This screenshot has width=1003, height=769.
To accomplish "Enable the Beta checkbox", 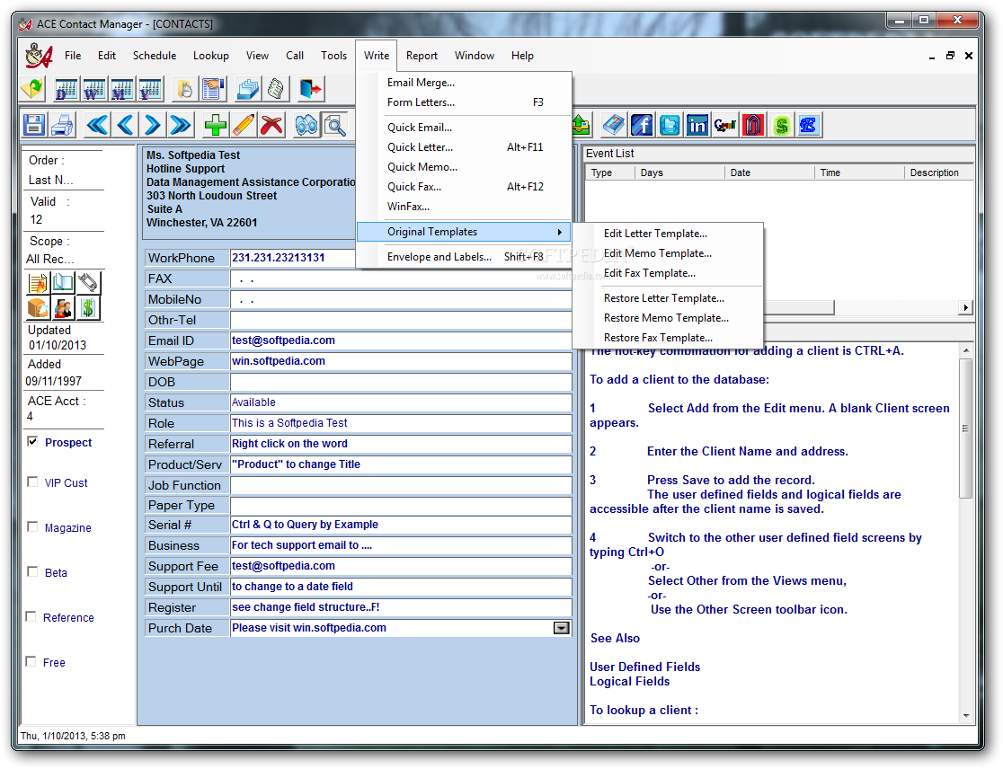I will pyautogui.click(x=32, y=571).
